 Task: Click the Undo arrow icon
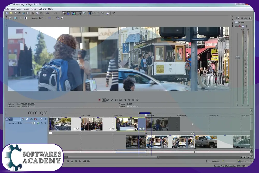click(x=48, y=13)
